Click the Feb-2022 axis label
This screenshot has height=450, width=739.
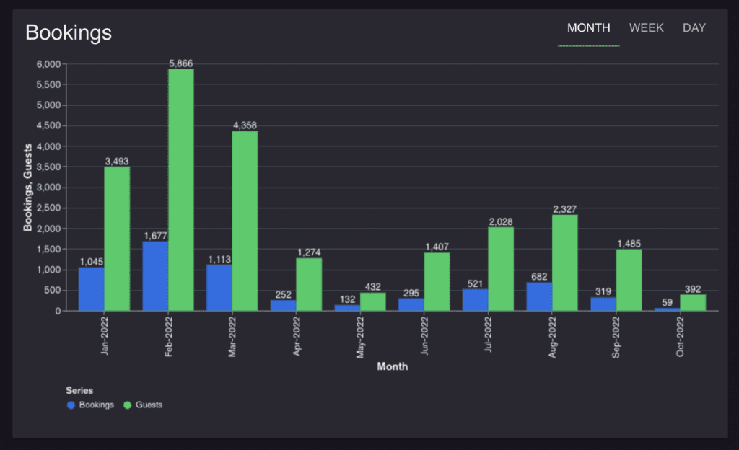tap(169, 337)
